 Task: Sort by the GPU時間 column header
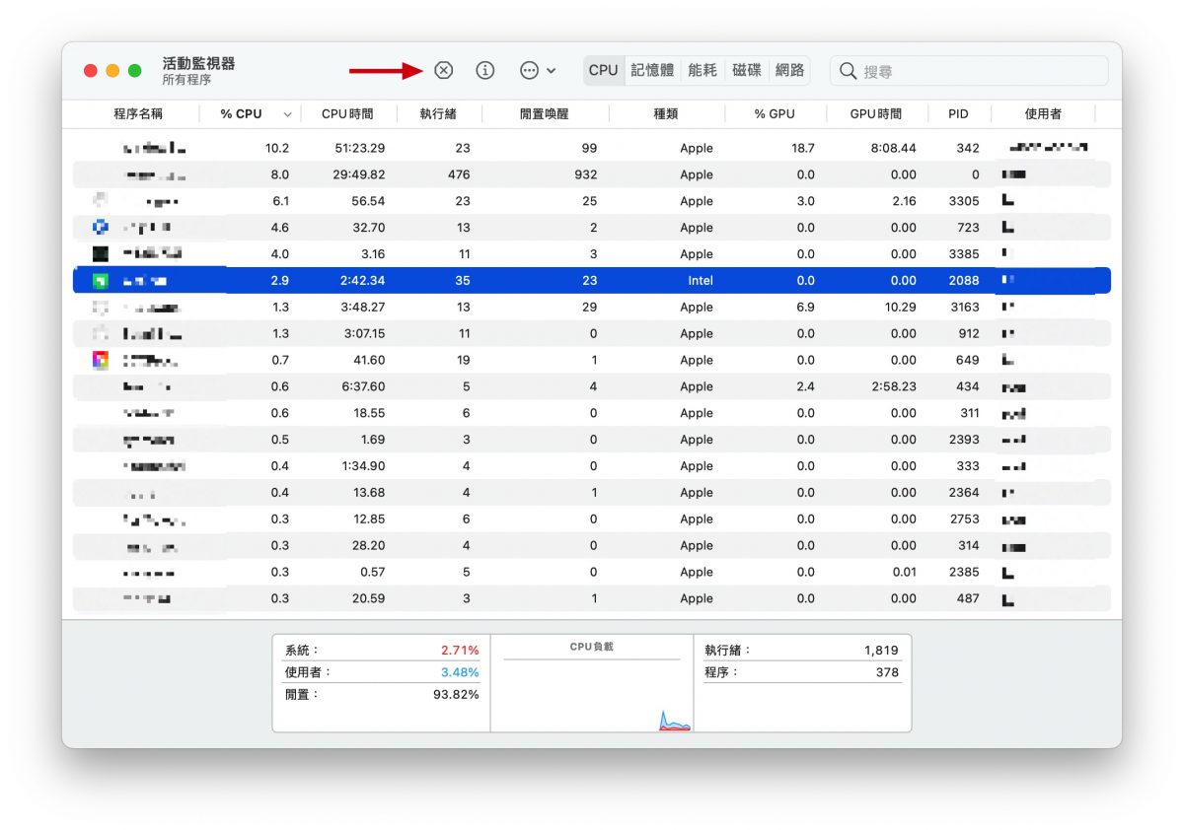point(876,113)
